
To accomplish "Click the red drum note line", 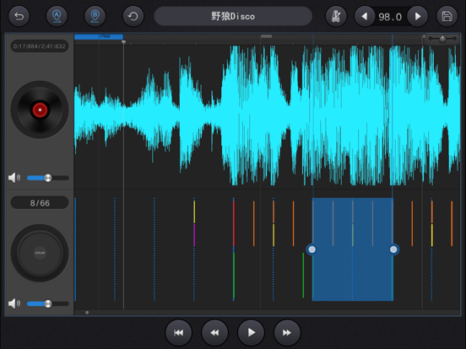I will [234, 223].
